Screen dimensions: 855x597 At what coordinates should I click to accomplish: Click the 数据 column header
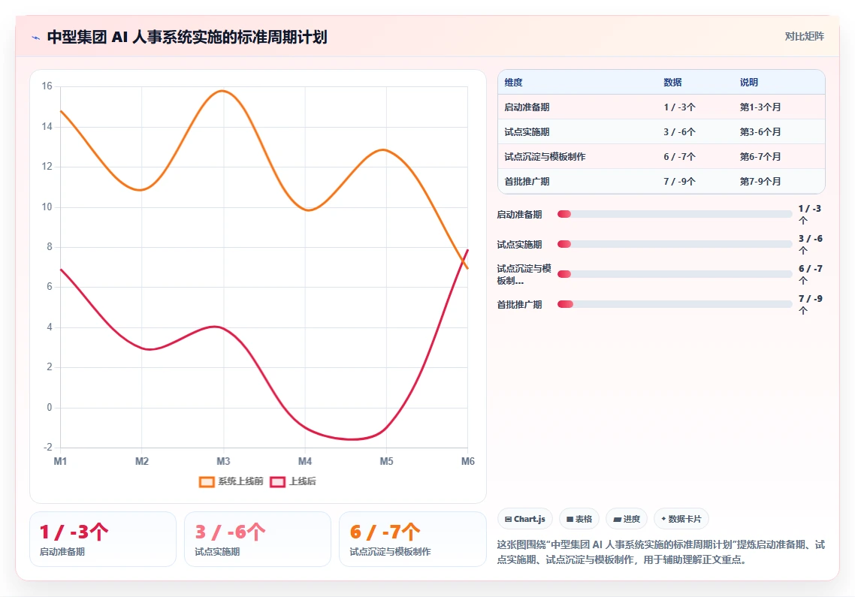click(672, 83)
